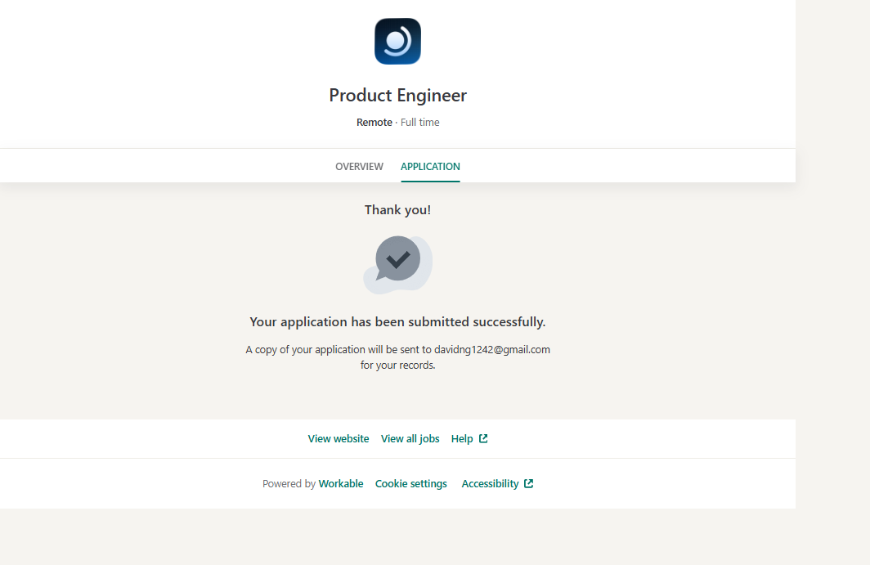Viewport: 870px width, 565px height.
Task: Click the 'Powered by' footer text
Action: [289, 484]
